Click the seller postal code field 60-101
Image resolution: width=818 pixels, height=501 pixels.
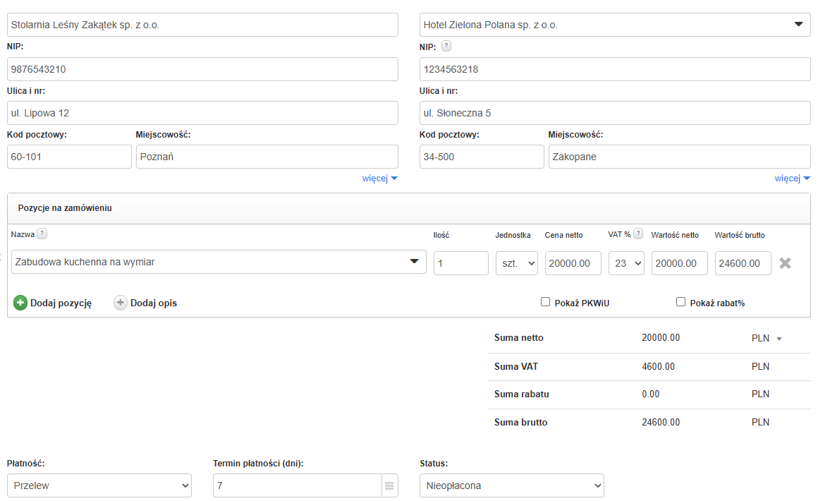(69, 157)
